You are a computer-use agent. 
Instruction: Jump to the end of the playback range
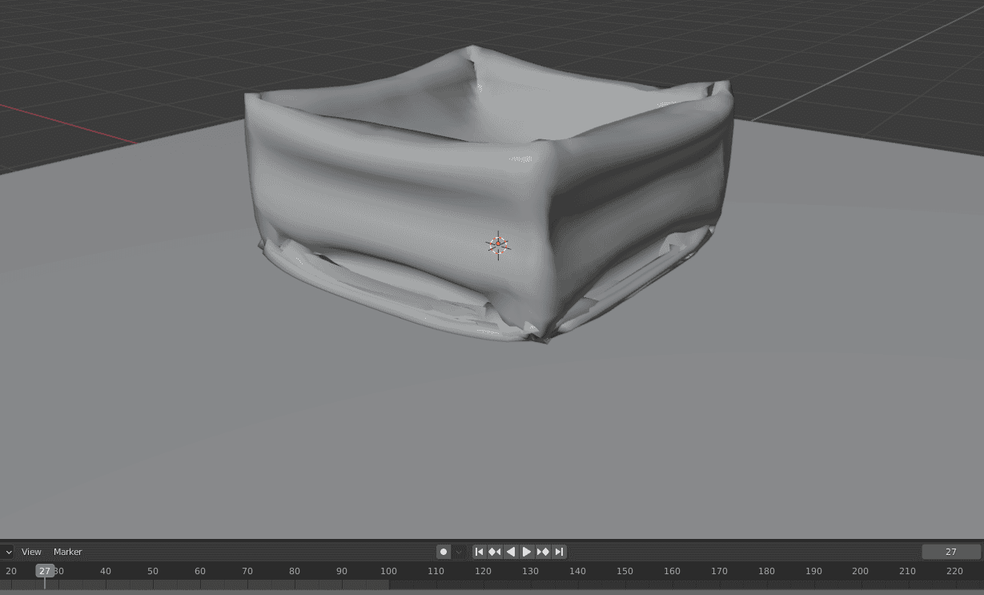point(559,552)
